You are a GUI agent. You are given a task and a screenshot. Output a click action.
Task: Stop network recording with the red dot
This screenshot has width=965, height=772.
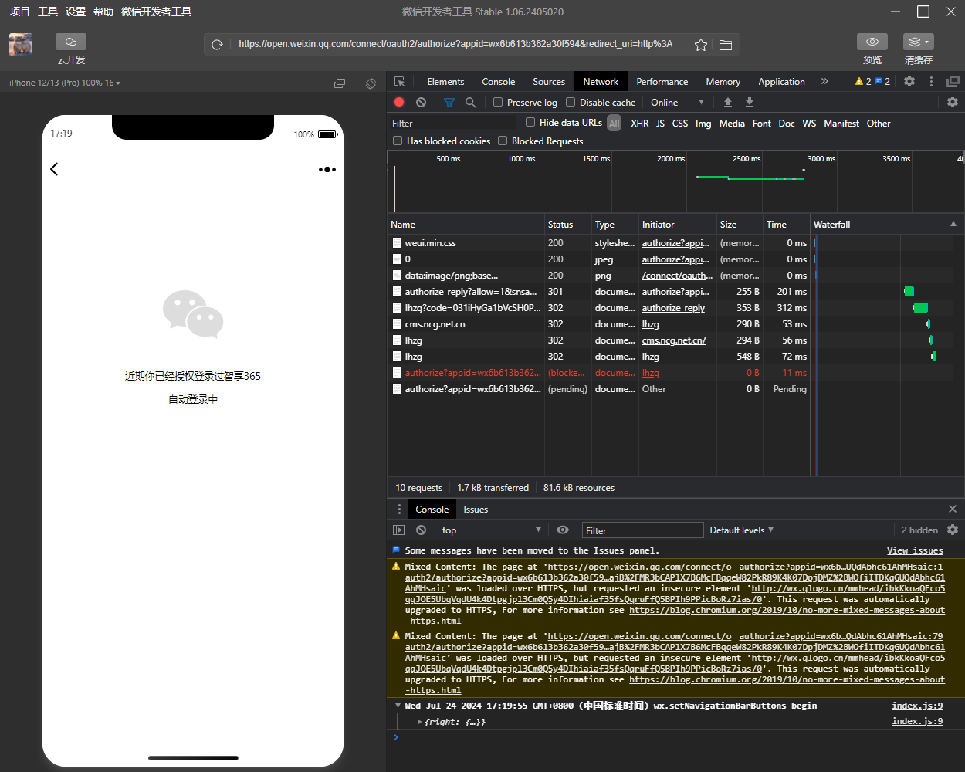pos(399,102)
